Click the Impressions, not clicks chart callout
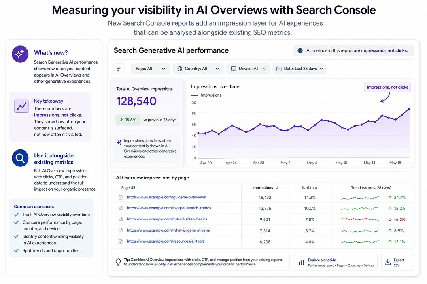This screenshot has width=427, height=284. click(x=387, y=87)
